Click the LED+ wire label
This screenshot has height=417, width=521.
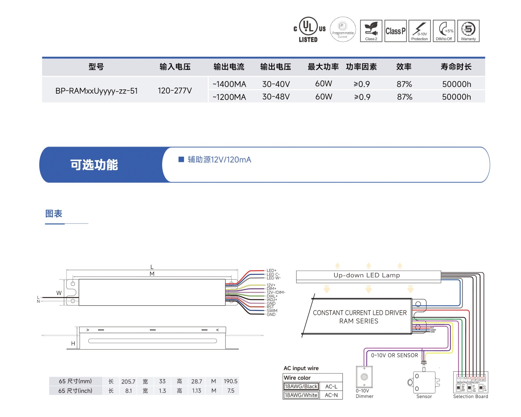[271, 271]
